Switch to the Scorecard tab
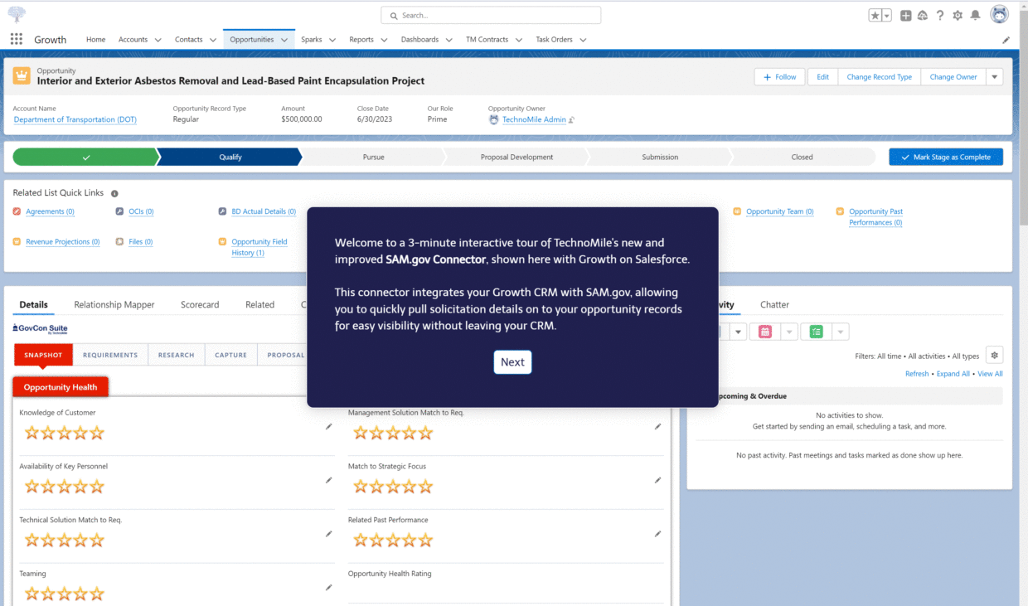Viewport: 1028px width, 606px height. [200, 305]
